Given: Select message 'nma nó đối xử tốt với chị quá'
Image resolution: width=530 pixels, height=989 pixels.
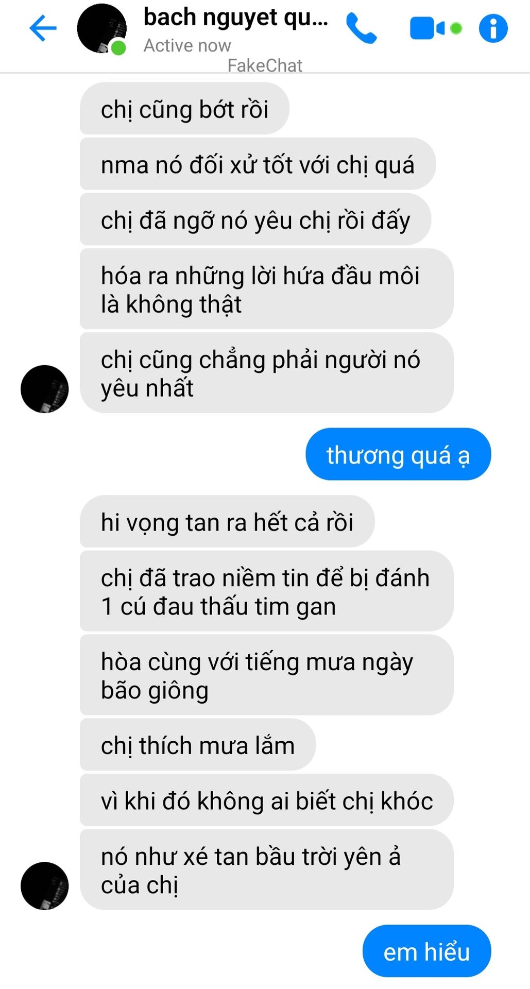Looking at the screenshot, I should coord(258,164).
